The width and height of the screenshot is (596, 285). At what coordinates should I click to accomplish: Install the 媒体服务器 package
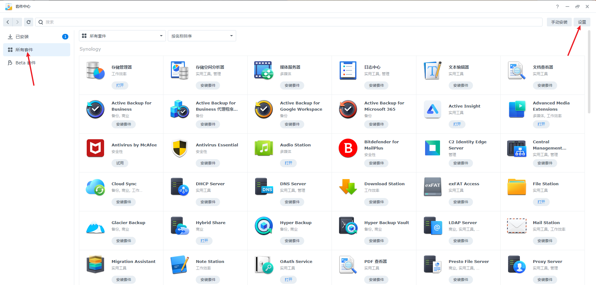tap(292, 85)
